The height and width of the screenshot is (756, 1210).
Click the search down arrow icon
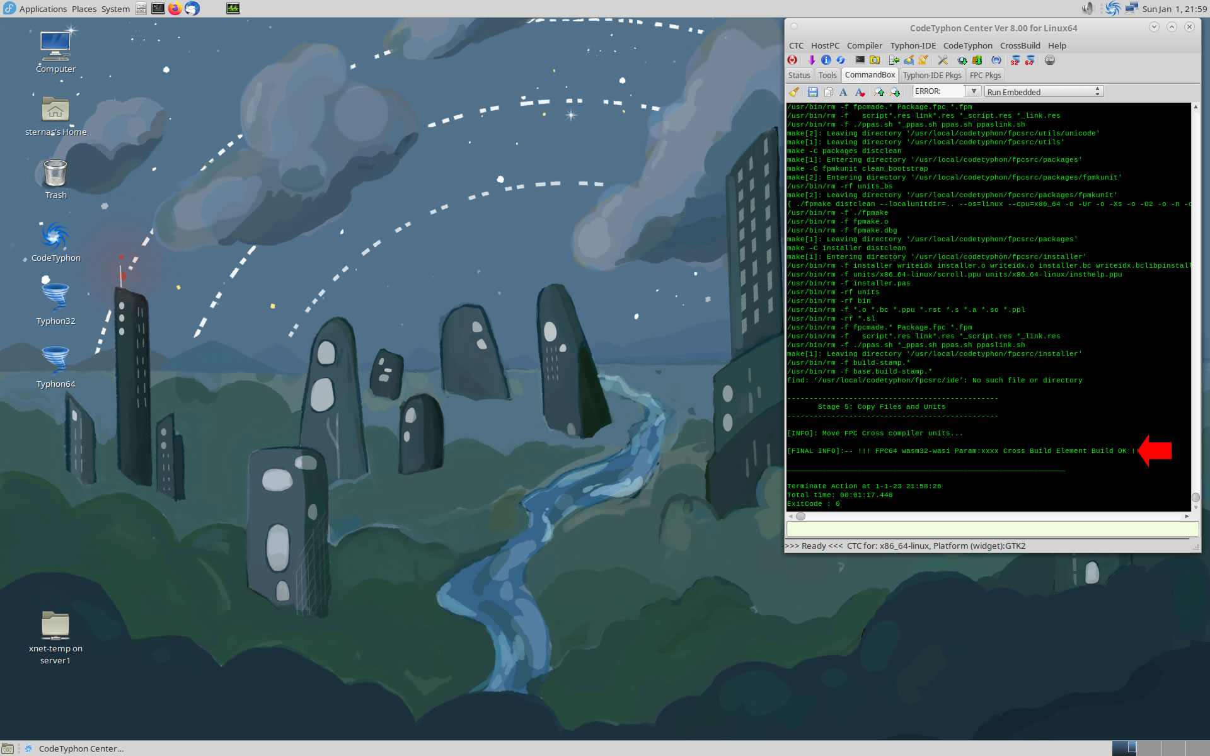[x=895, y=92]
